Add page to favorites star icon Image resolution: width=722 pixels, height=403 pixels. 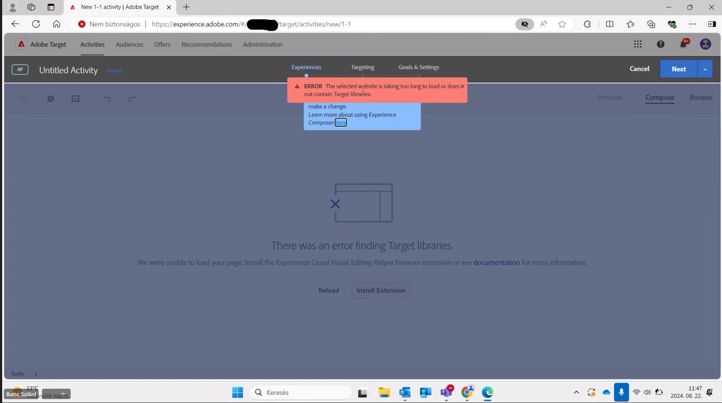coord(562,24)
